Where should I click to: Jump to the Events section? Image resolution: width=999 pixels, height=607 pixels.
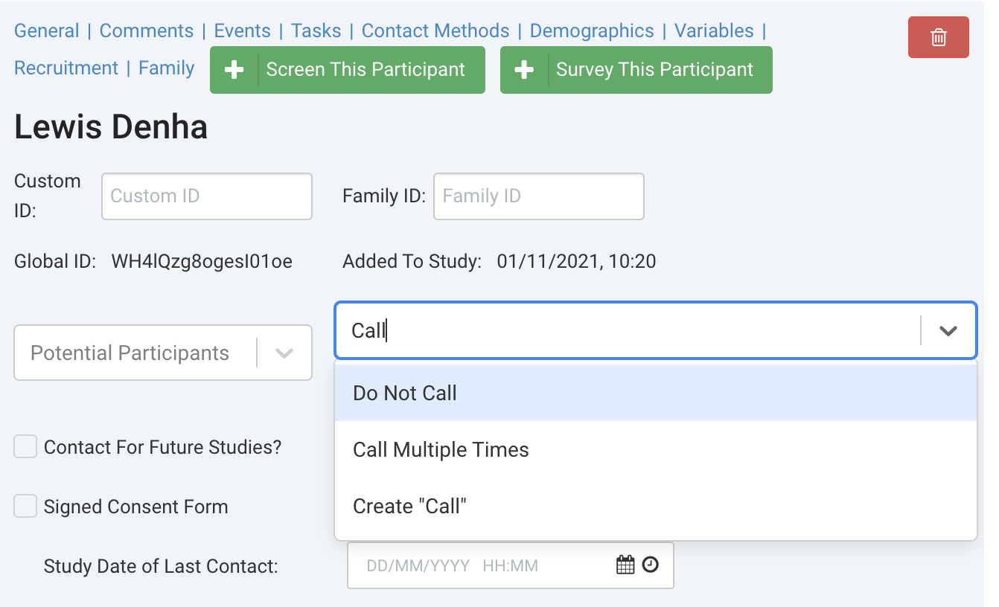(242, 31)
